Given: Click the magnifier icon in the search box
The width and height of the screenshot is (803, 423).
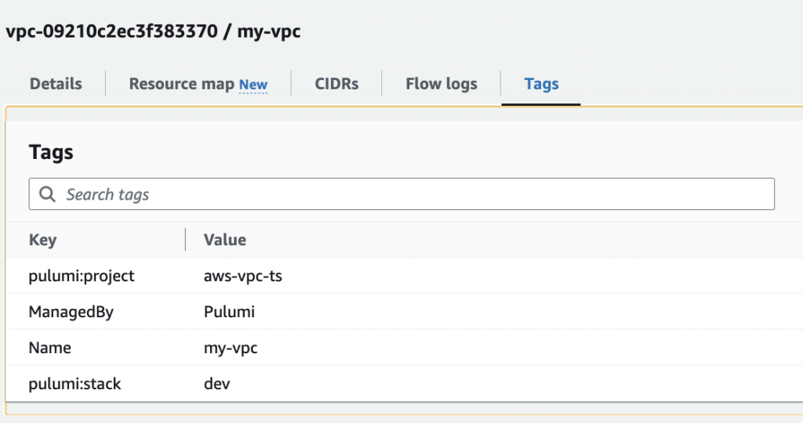Looking at the screenshot, I should coord(47,194).
